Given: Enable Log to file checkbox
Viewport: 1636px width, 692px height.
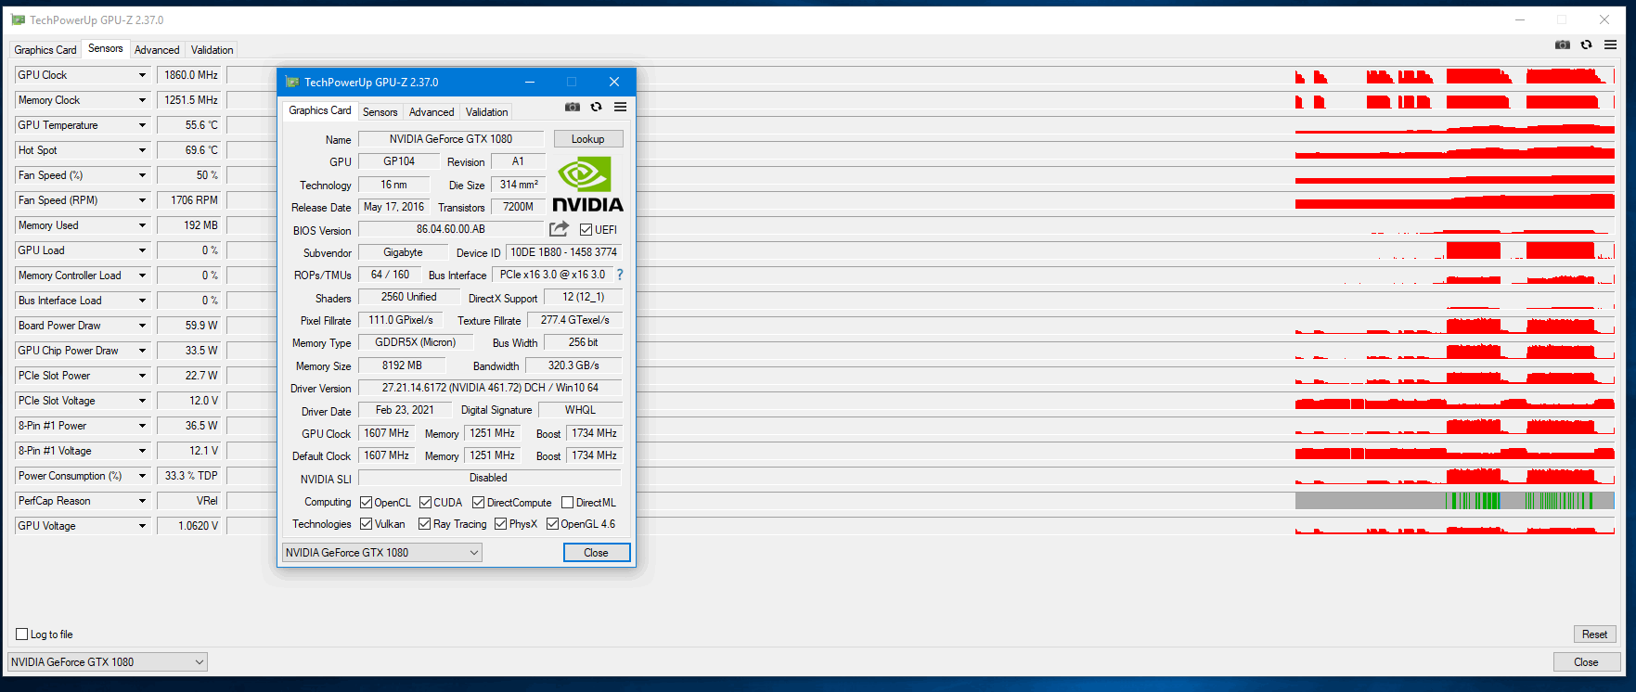Looking at the screenshot, I should click(x=22, y=634).
